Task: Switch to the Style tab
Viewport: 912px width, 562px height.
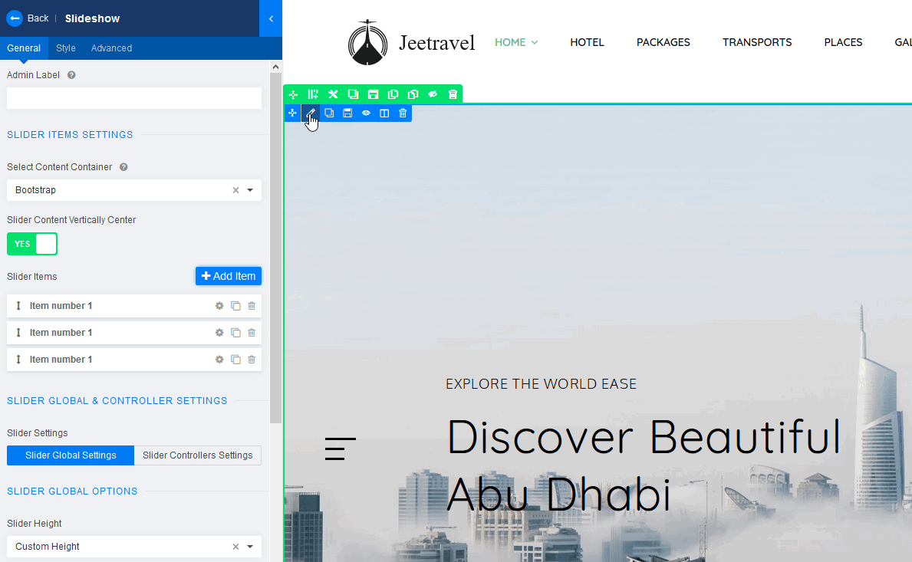Action: tap(66, 48)
